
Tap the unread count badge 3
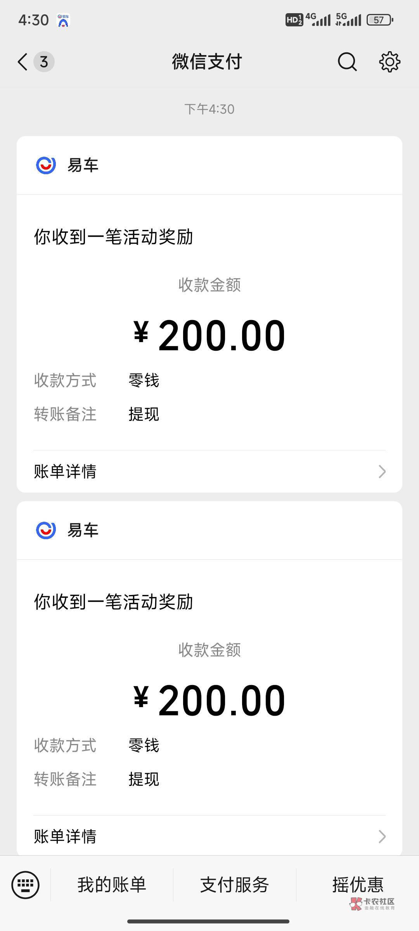pos(44,62)
